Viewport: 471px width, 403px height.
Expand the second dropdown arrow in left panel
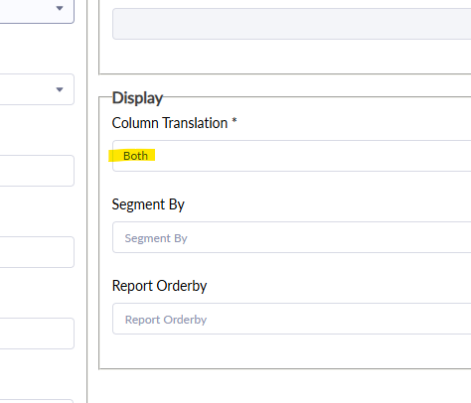[x=60, y=89]
